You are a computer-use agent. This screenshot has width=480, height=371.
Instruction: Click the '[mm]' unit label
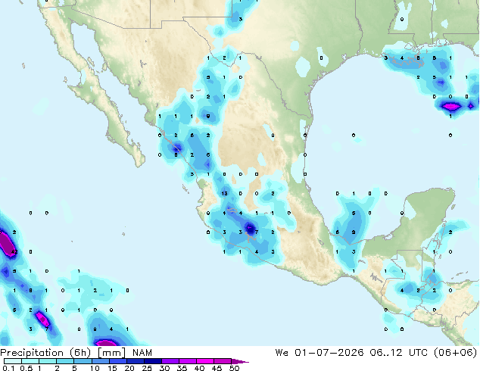pos(111,353)
